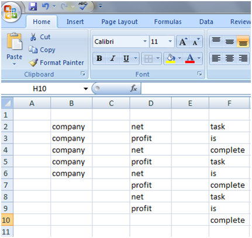Select cell D8 containing net

pyautogui.click(x=151, y=197)
